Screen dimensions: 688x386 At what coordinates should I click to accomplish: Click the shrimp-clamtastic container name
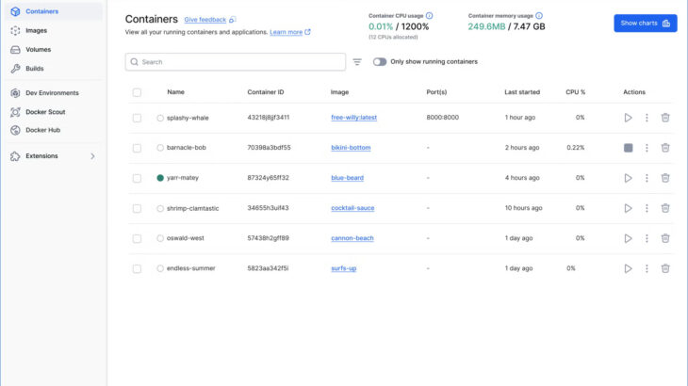(192, 208)
